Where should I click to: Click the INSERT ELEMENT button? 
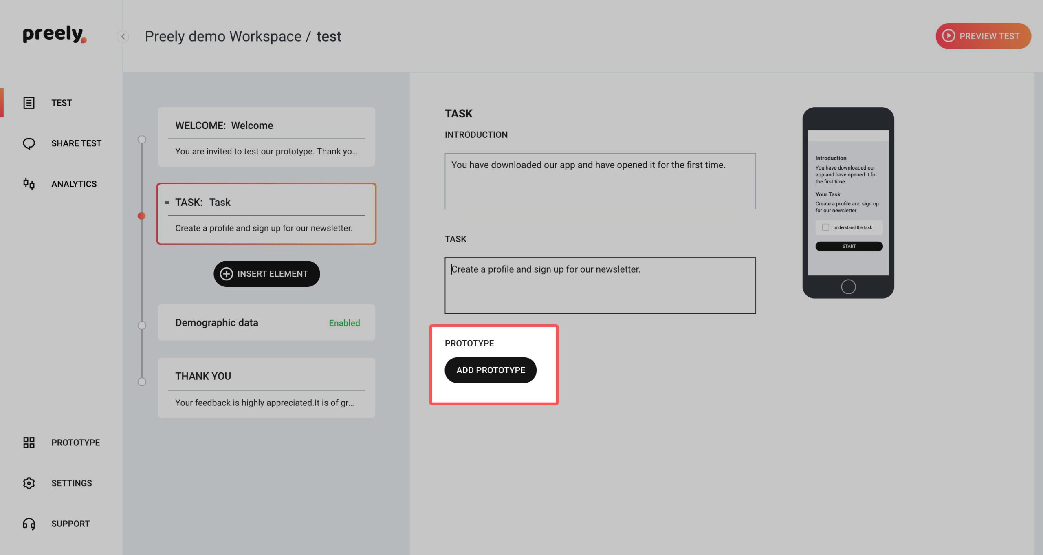point(266,274)
